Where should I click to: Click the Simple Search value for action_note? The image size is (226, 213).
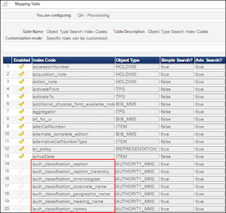point(177,82)
